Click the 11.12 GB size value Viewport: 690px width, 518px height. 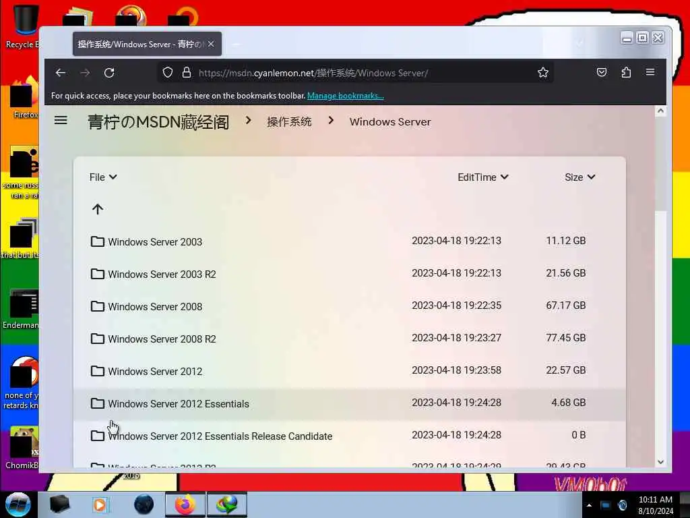pos(566,241)
